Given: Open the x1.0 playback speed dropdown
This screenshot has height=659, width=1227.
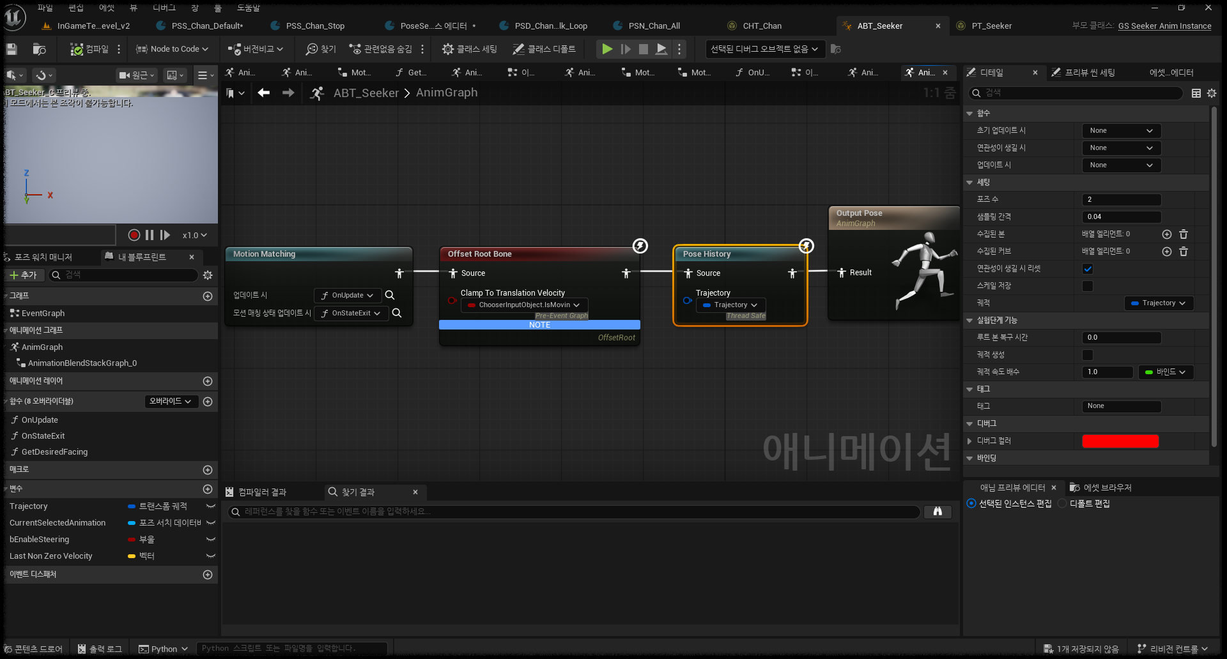Looking at the screenshot, I should [195, 235].
